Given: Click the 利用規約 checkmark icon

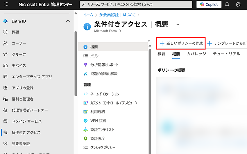Looking at the screenshot, I should coord(85,112).
